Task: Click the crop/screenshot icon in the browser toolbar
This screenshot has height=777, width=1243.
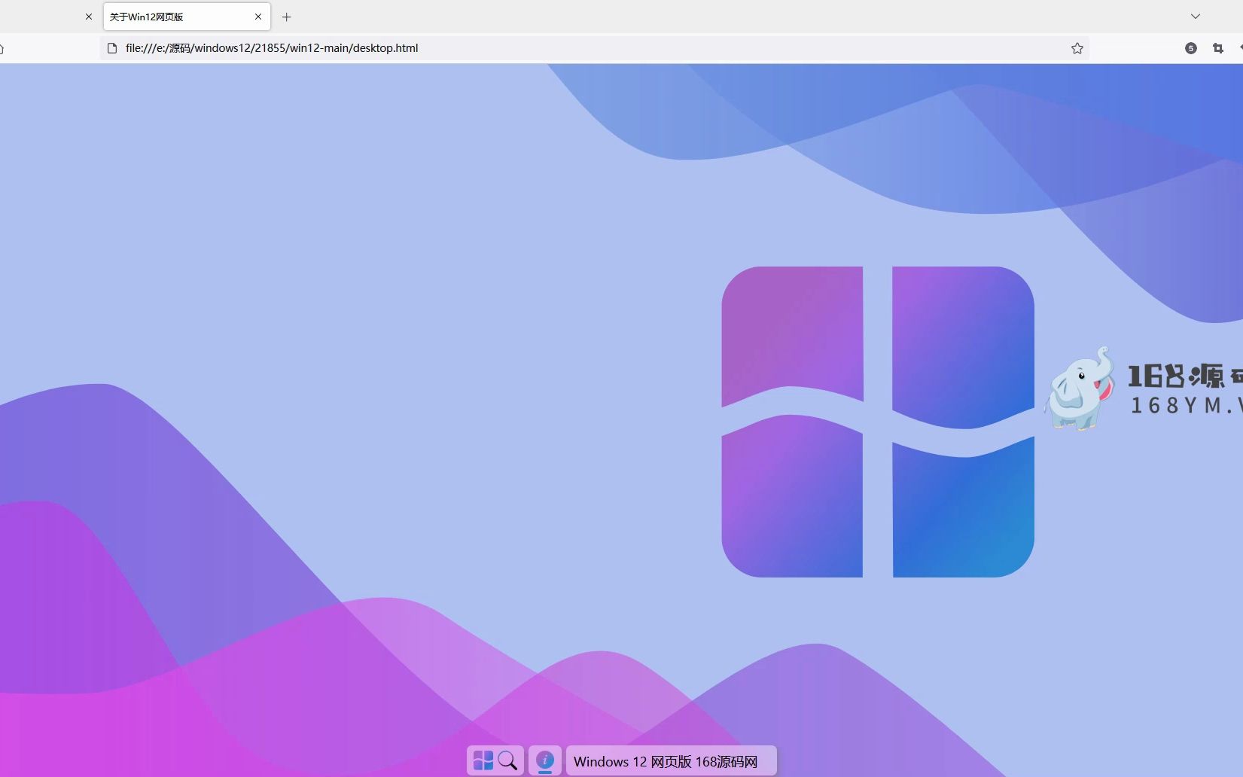Action: click(1217, 48)
